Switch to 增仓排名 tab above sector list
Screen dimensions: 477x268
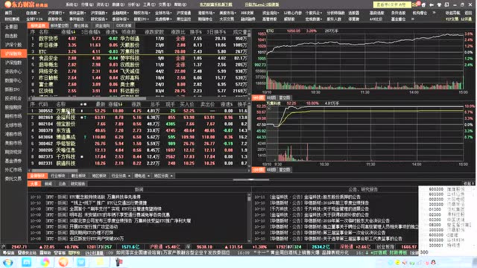coord(81,26)
